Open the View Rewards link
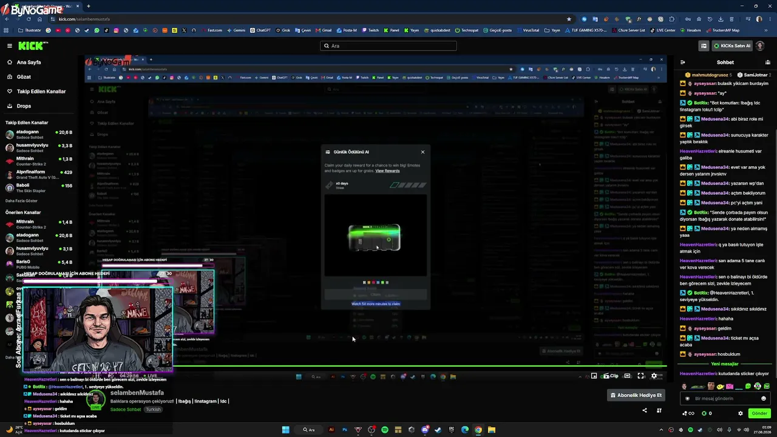777x437 pixels. tap(387, 171)
